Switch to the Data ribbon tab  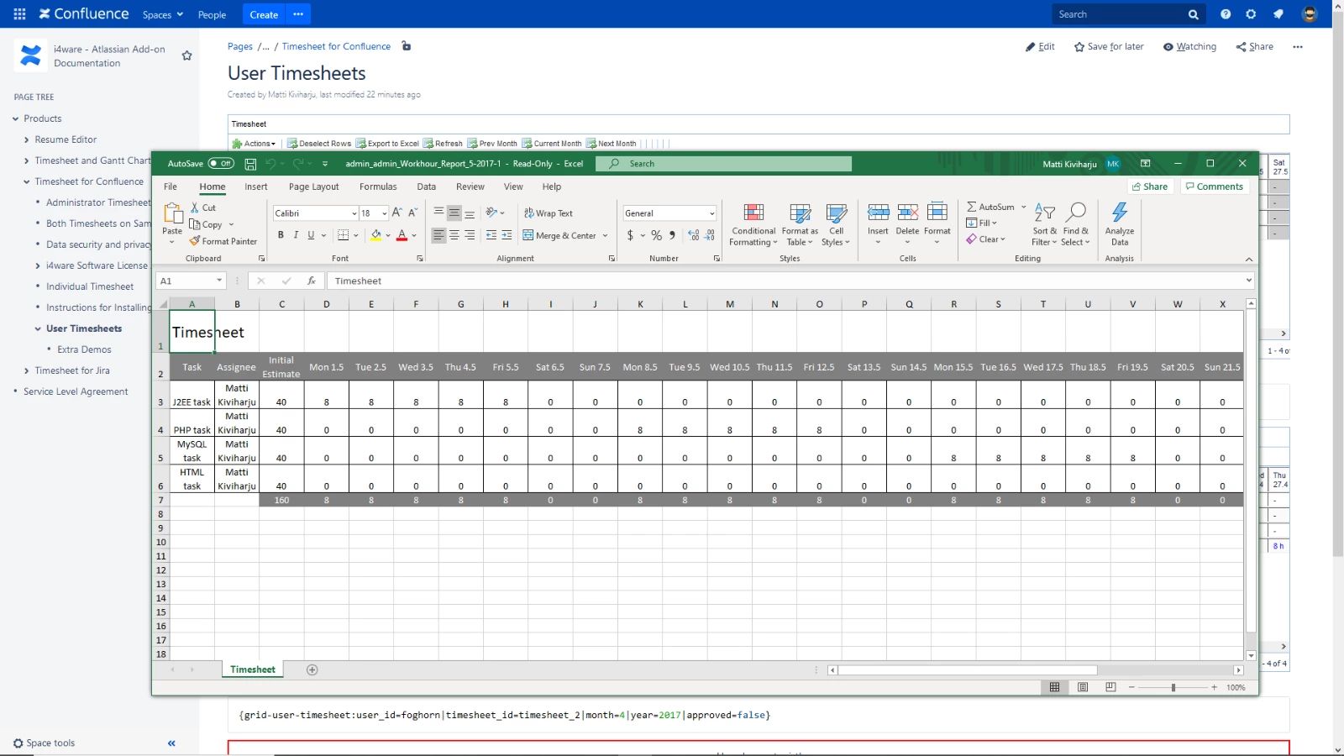pyautogui.click(x=427, y=186)
